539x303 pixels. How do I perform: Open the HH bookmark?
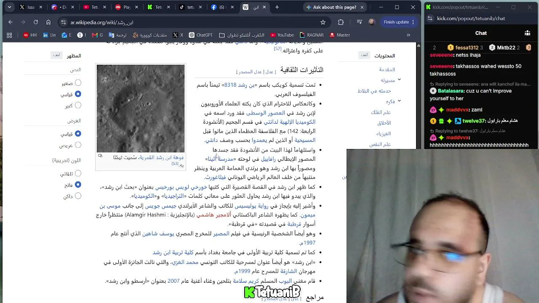pos(29,35)
